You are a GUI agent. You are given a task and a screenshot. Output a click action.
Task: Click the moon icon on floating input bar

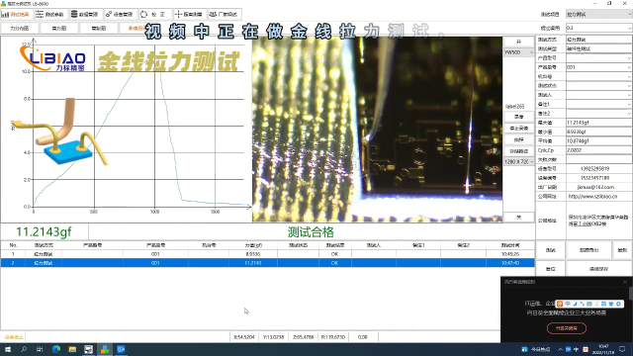(x=575, y=304)
